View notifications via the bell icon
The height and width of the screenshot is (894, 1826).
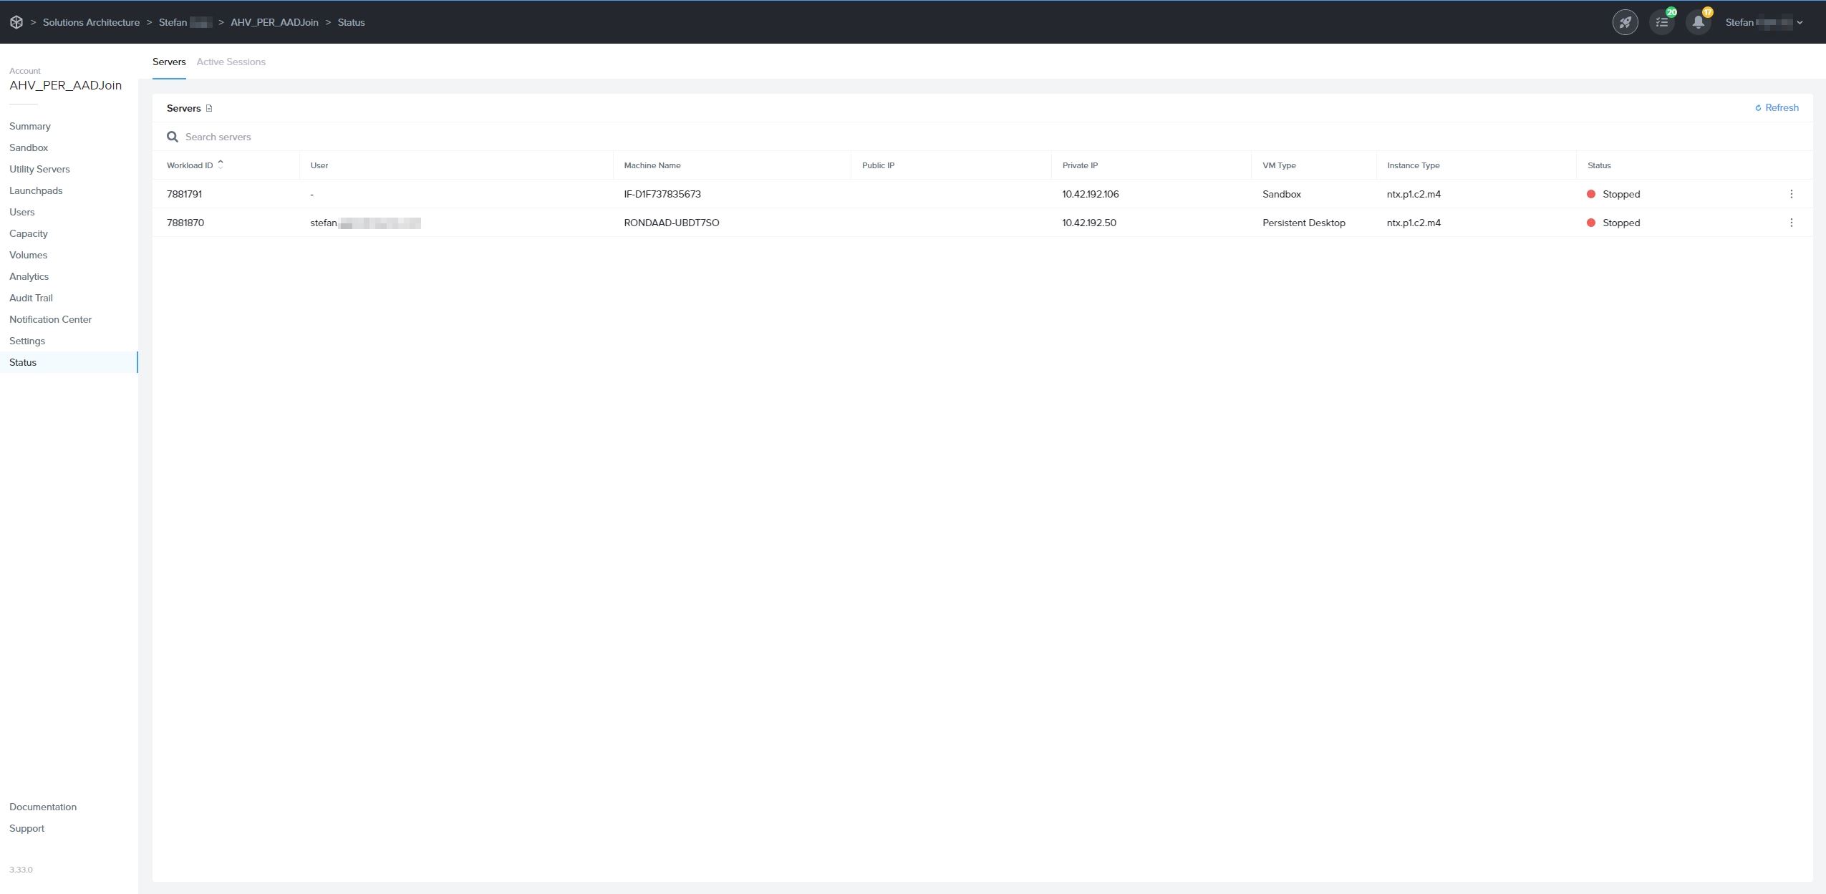click(x=1698, y=22)
